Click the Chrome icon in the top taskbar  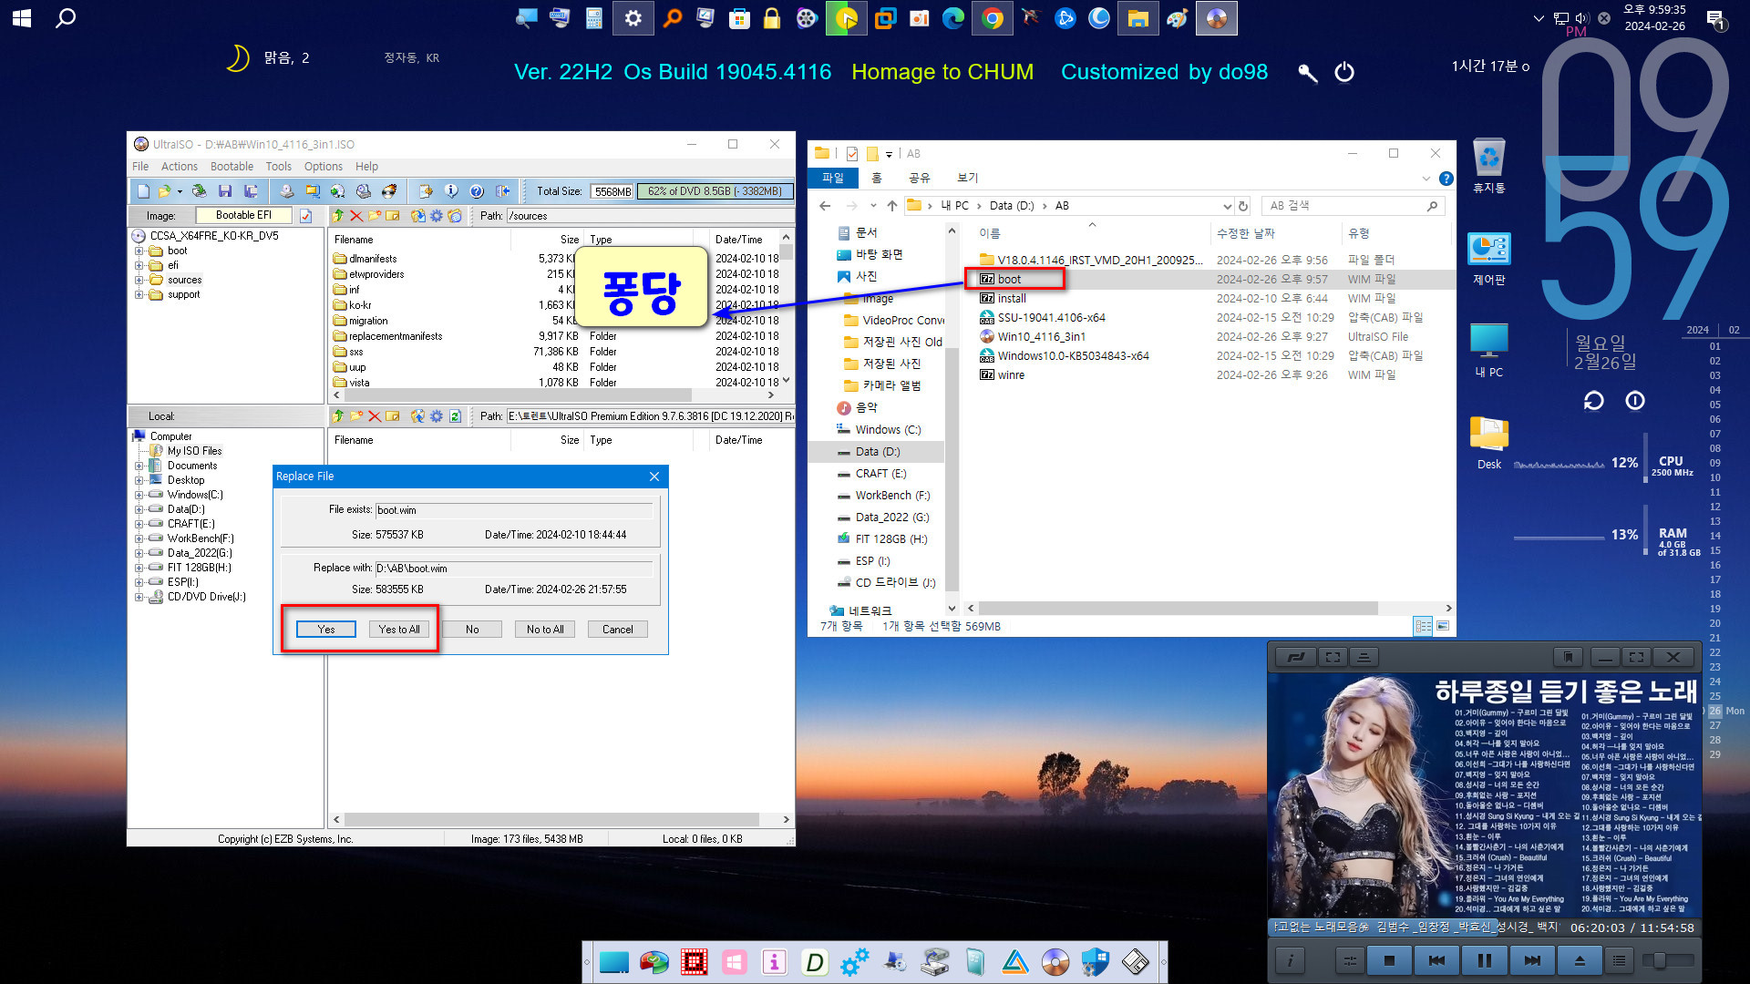993,18
